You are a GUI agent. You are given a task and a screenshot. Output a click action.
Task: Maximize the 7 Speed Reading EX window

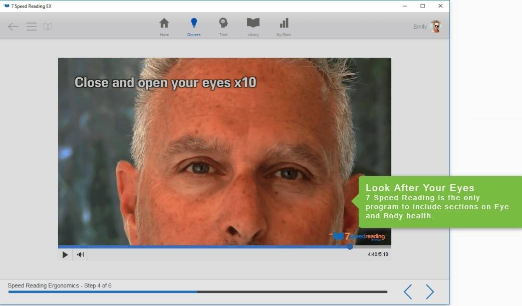[422, 6]
